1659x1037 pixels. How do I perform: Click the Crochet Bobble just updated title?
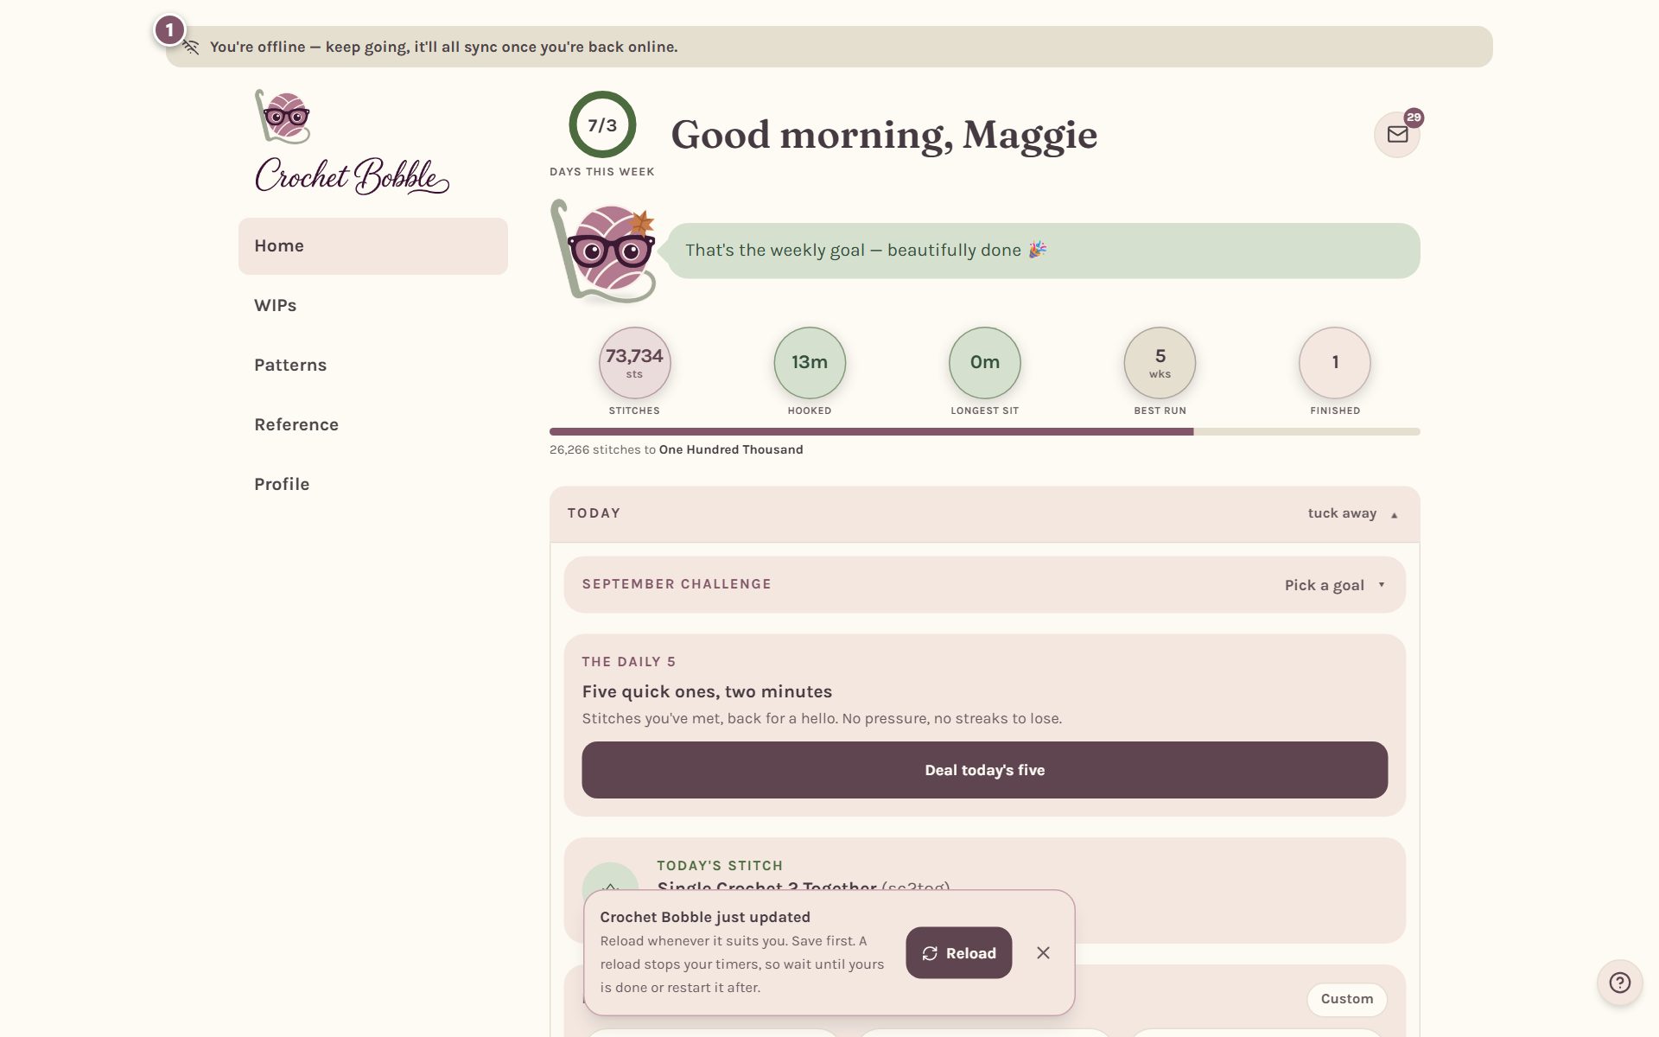(x=705, y=917)
